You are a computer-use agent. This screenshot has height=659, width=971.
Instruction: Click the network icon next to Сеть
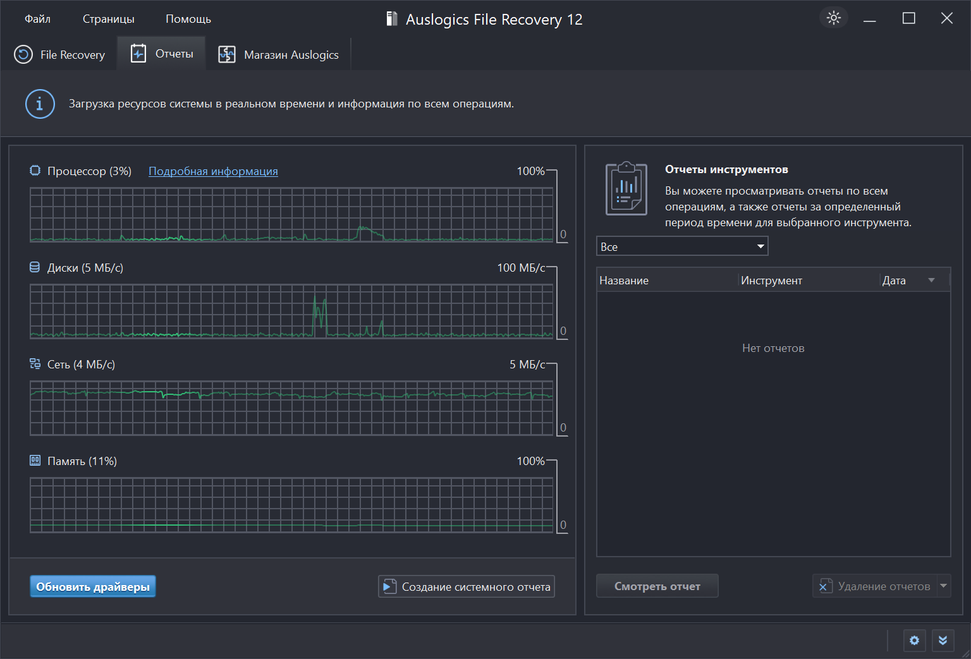tap(35, 364)
